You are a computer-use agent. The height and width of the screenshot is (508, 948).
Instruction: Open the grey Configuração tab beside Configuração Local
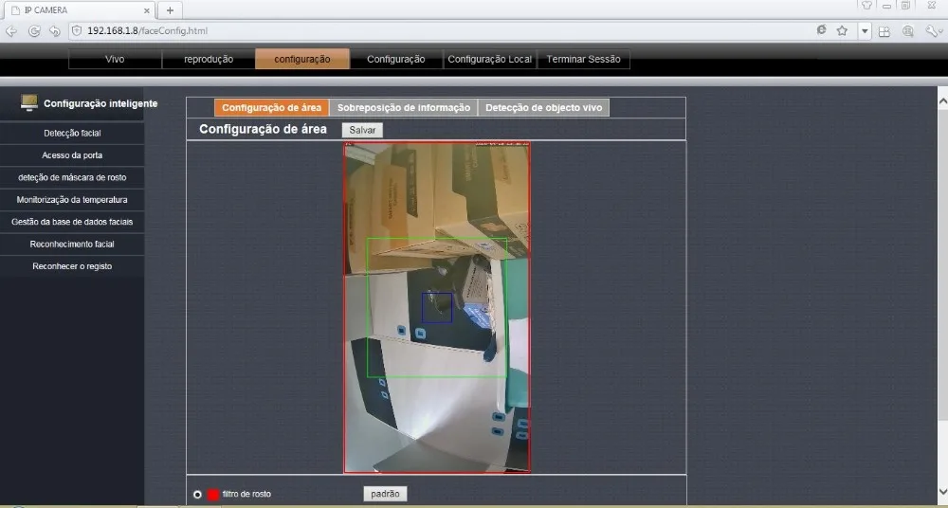[396, 60]
